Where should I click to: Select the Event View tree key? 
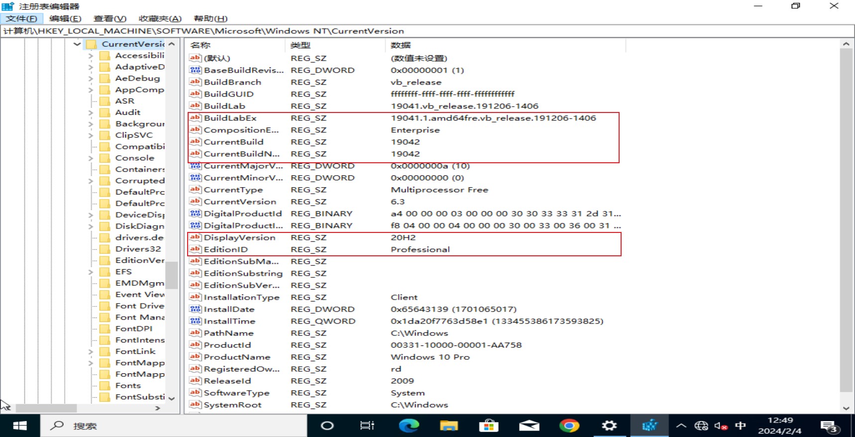[x=139, y=294]
